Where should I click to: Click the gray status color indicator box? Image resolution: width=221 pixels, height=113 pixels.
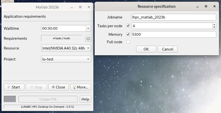pos(10,99)
